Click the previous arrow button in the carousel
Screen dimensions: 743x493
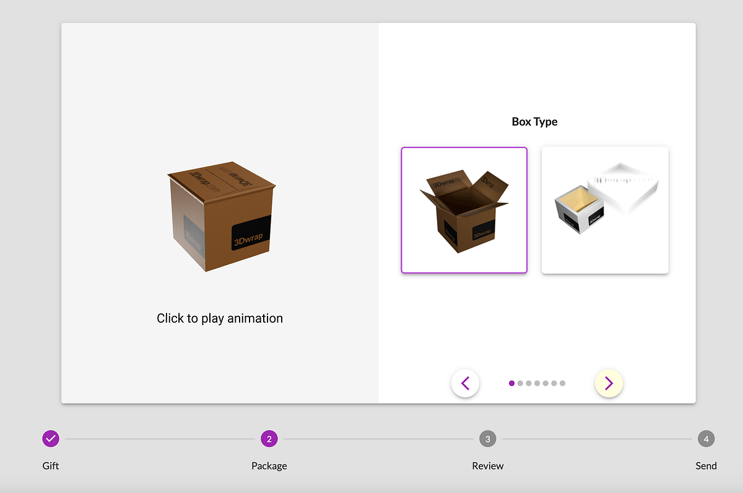click(x=465, y=383)
